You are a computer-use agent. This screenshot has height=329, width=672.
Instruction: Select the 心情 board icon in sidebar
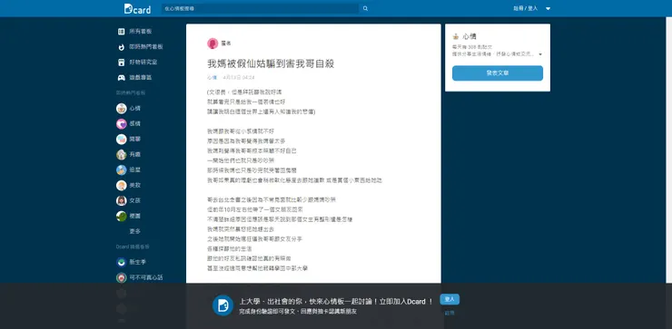coord(122,108)
